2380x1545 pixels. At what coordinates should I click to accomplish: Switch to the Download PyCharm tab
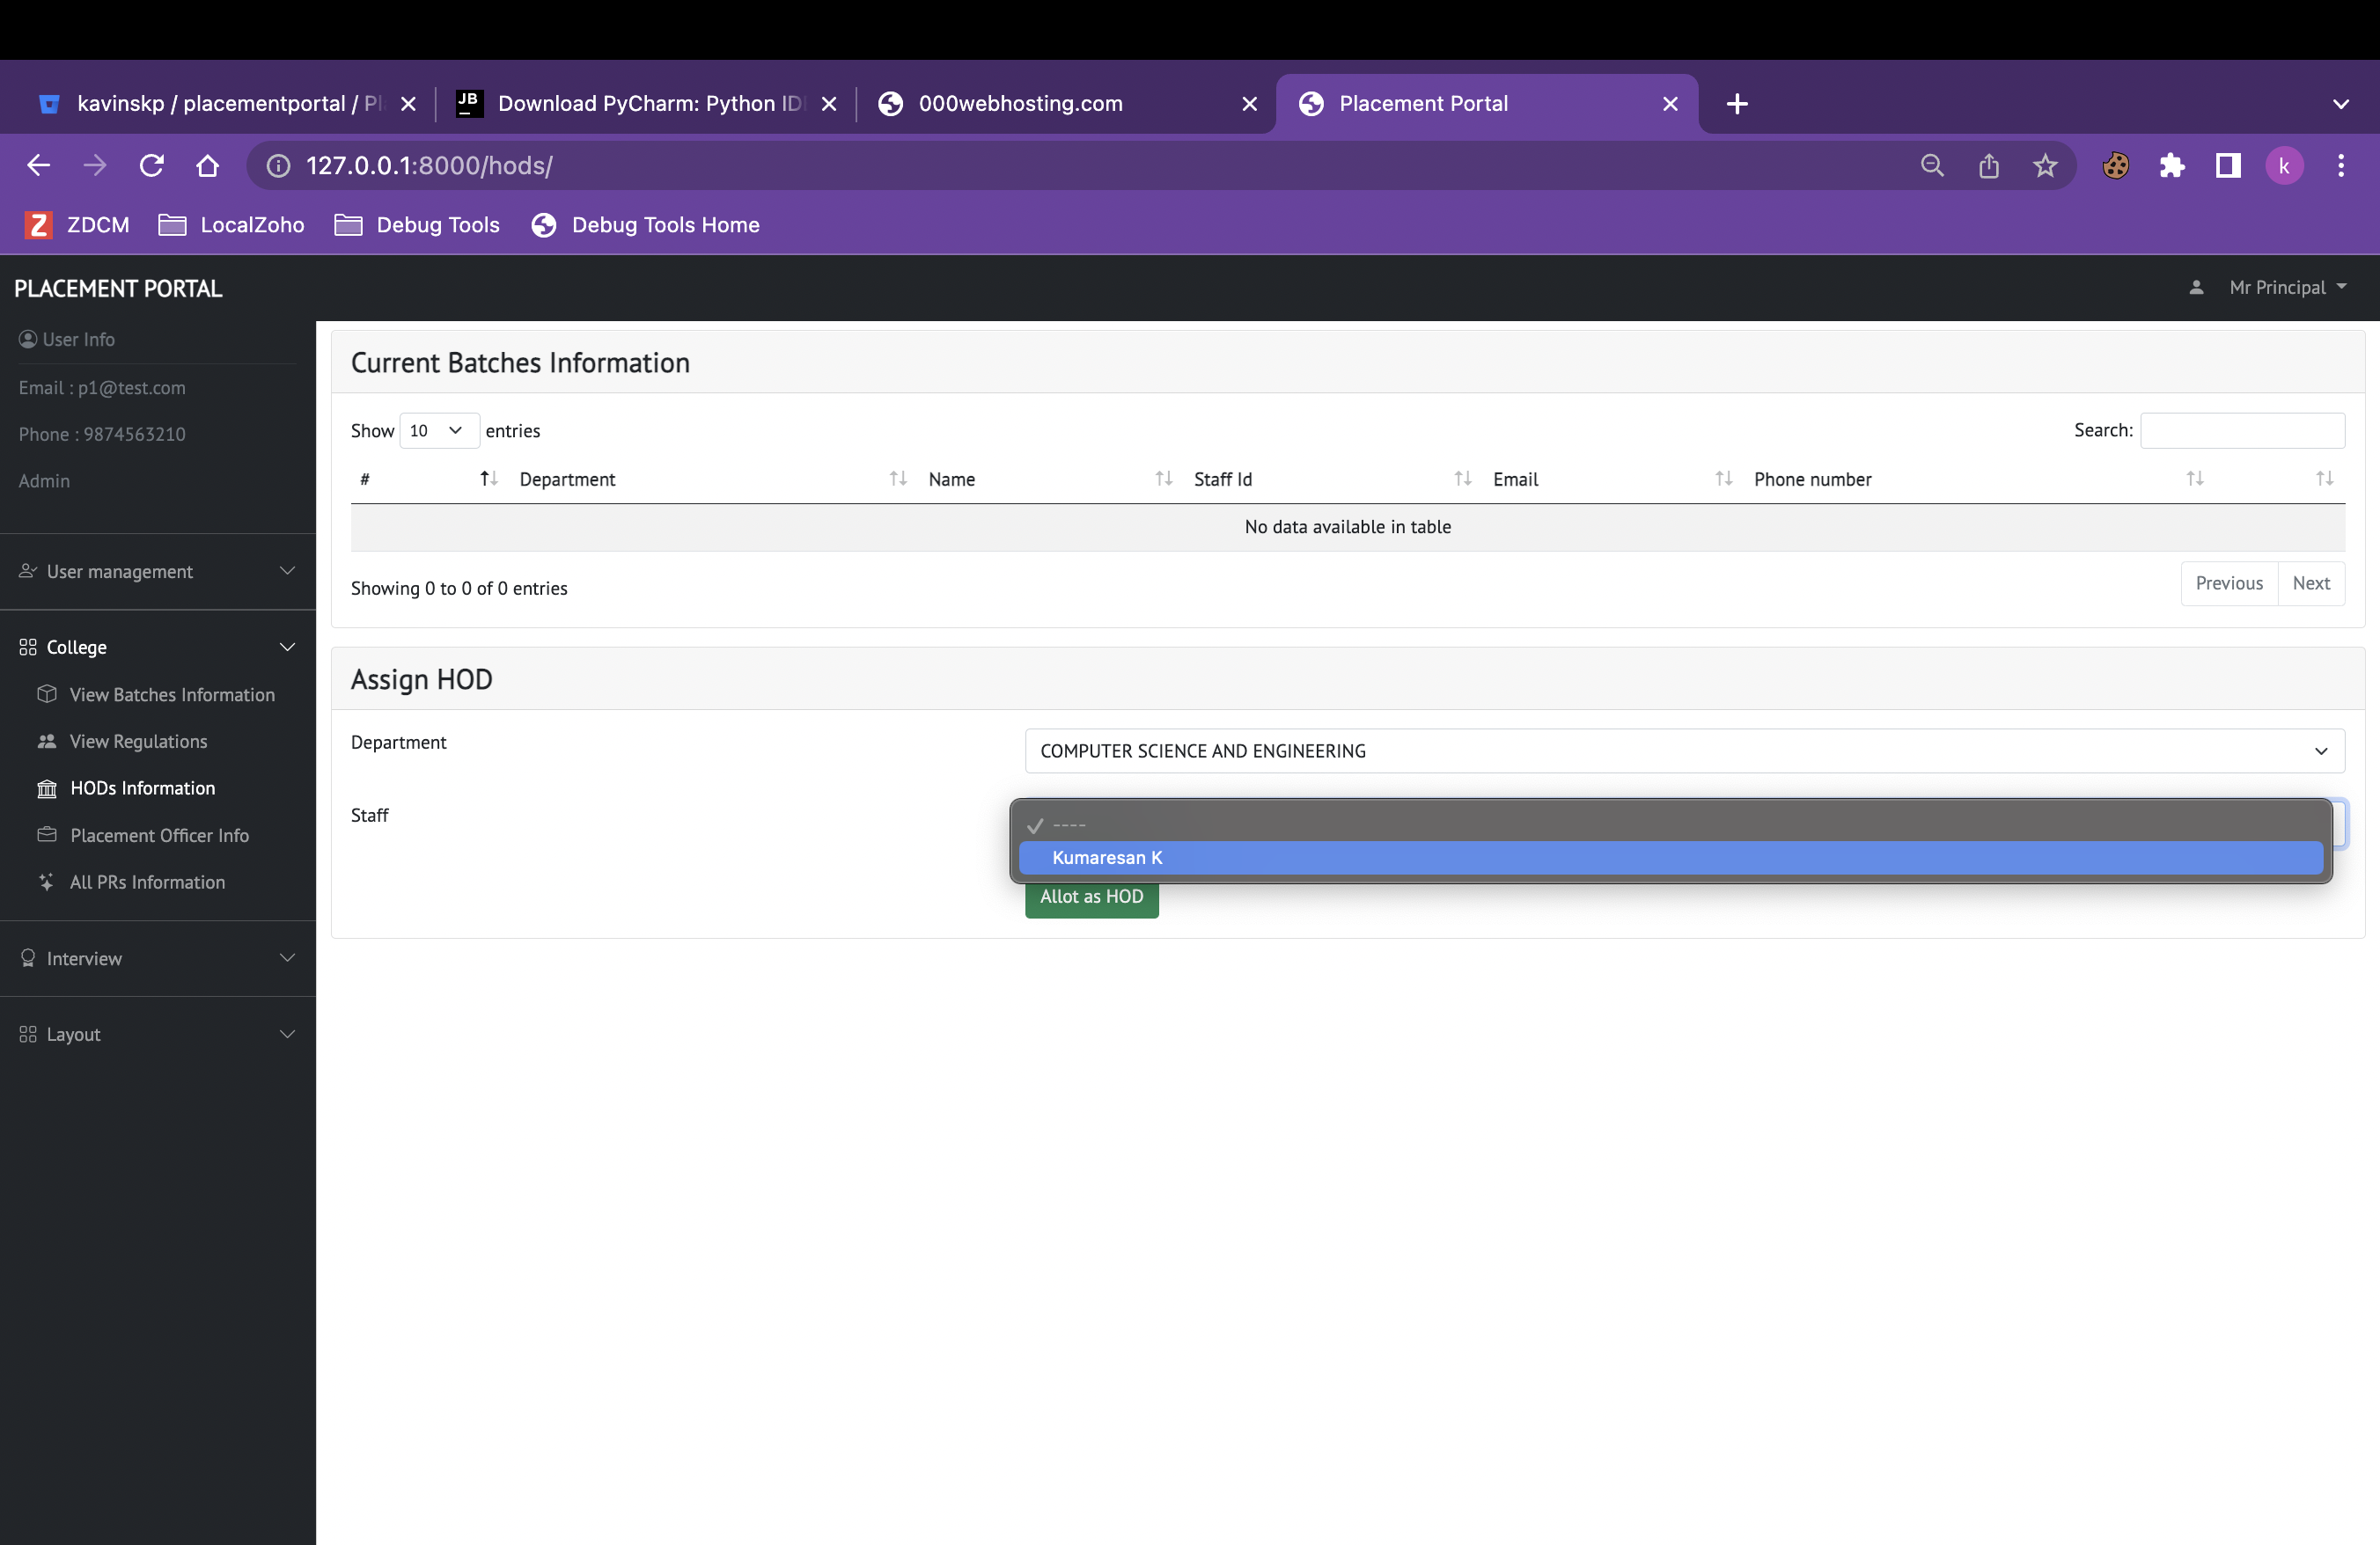[x=646, y=104]
